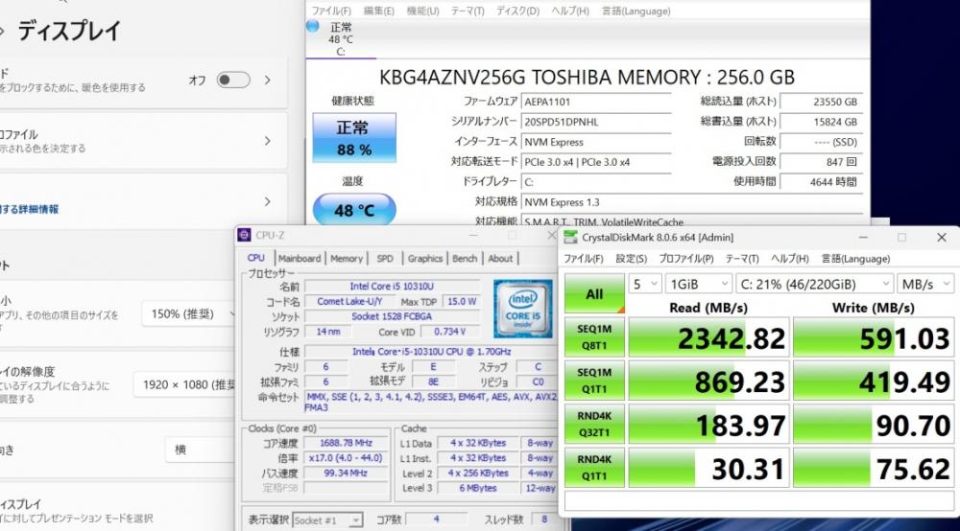Image resolution: width=960 pixels, height=531 pixels.
Task: Click the interface field NVM Express
Action: pyautogui.click(x=596, y=143)
